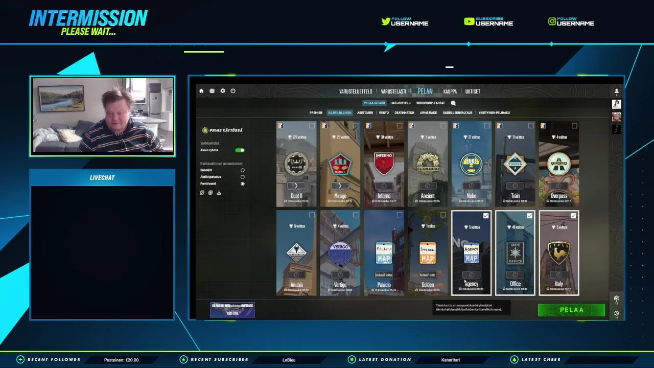654x368 pixels.
Task: Uncheck the Agency map checkbox
Action: point(486,216)
